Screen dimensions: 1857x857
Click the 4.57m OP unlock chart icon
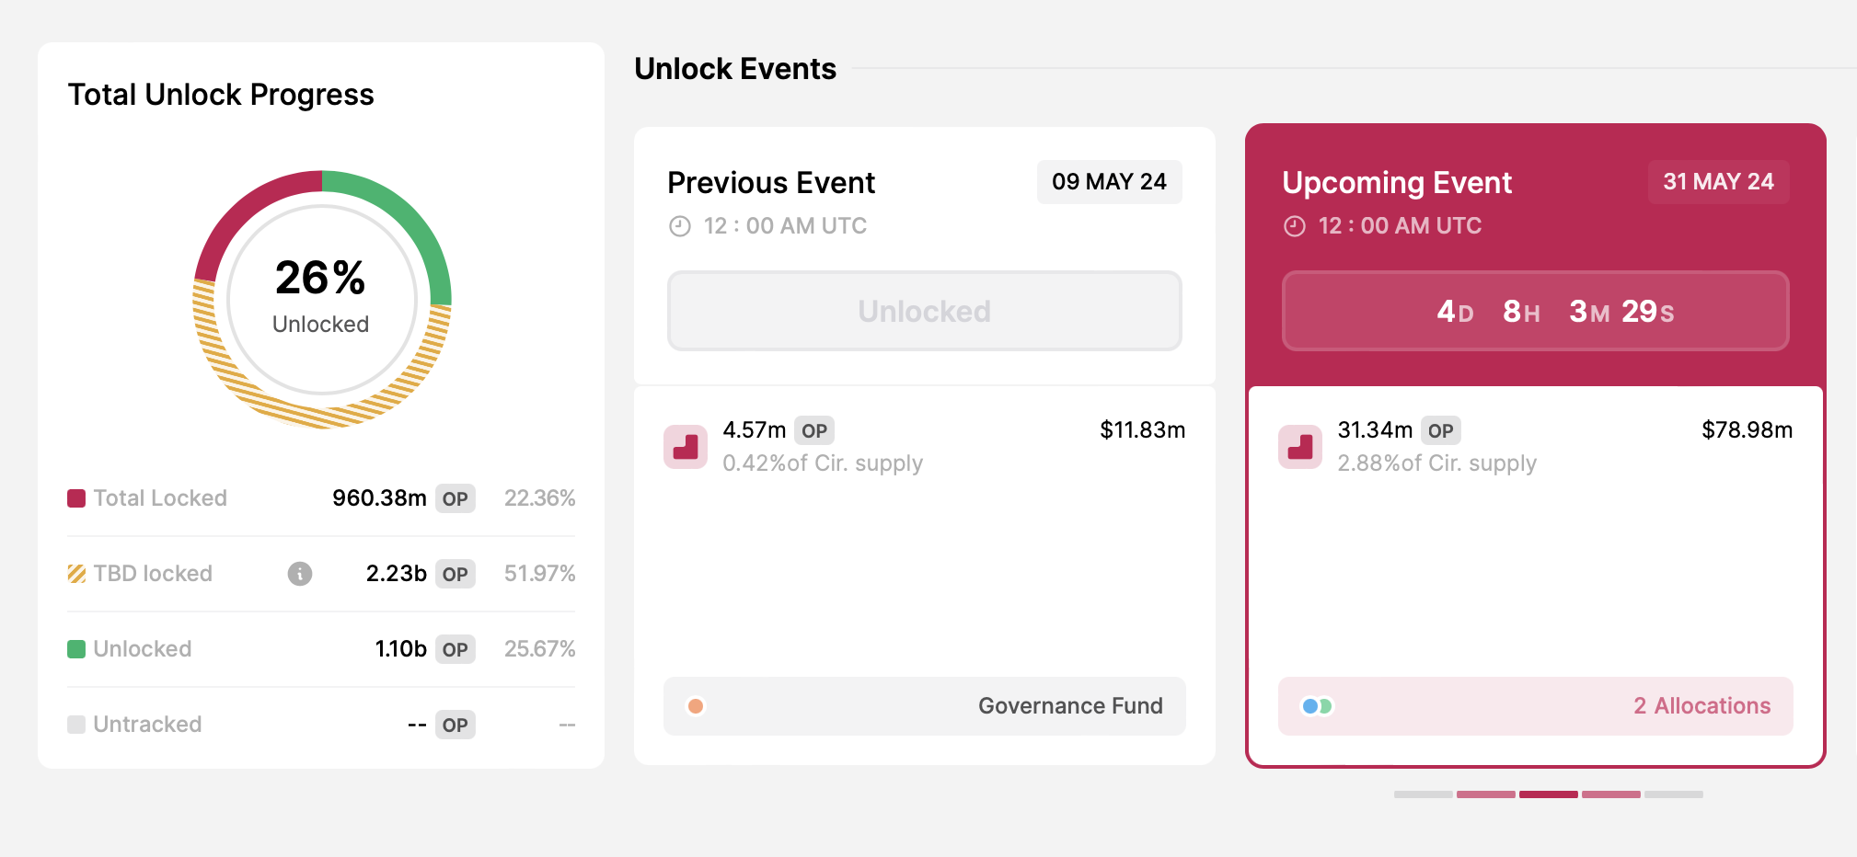(x=686, y=447)
